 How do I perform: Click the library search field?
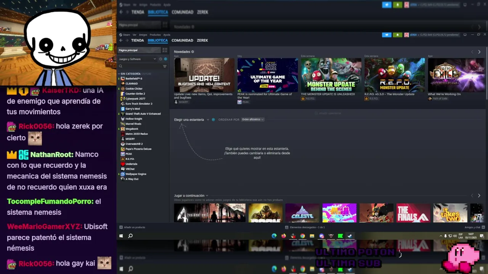pyautogui.click(x=140, y=66)
